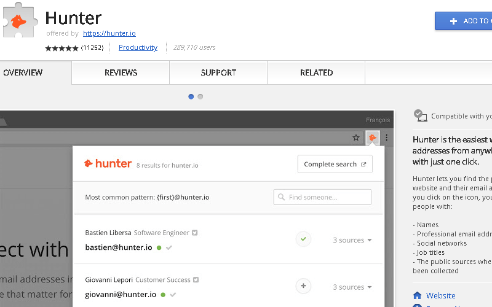The image size is (492, 307).
Task: Click the Most common pattern text
Action: [x=147, y=197]
